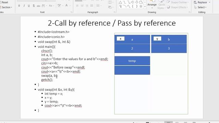
Task: Select the star shape
Action: (x=141, y=6)
